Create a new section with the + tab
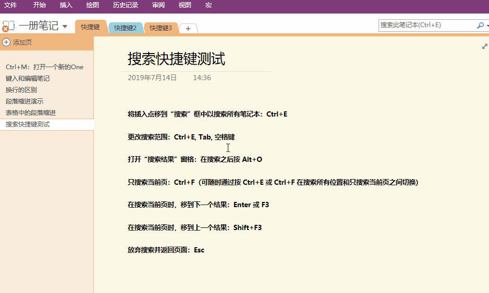 [188, 28]
